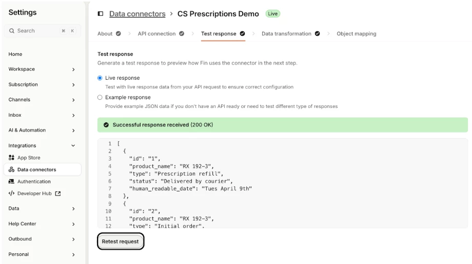Viewport: 472px width, 264px height.
Task: Expand the Channels menu chevron
Action: [73, 100]
